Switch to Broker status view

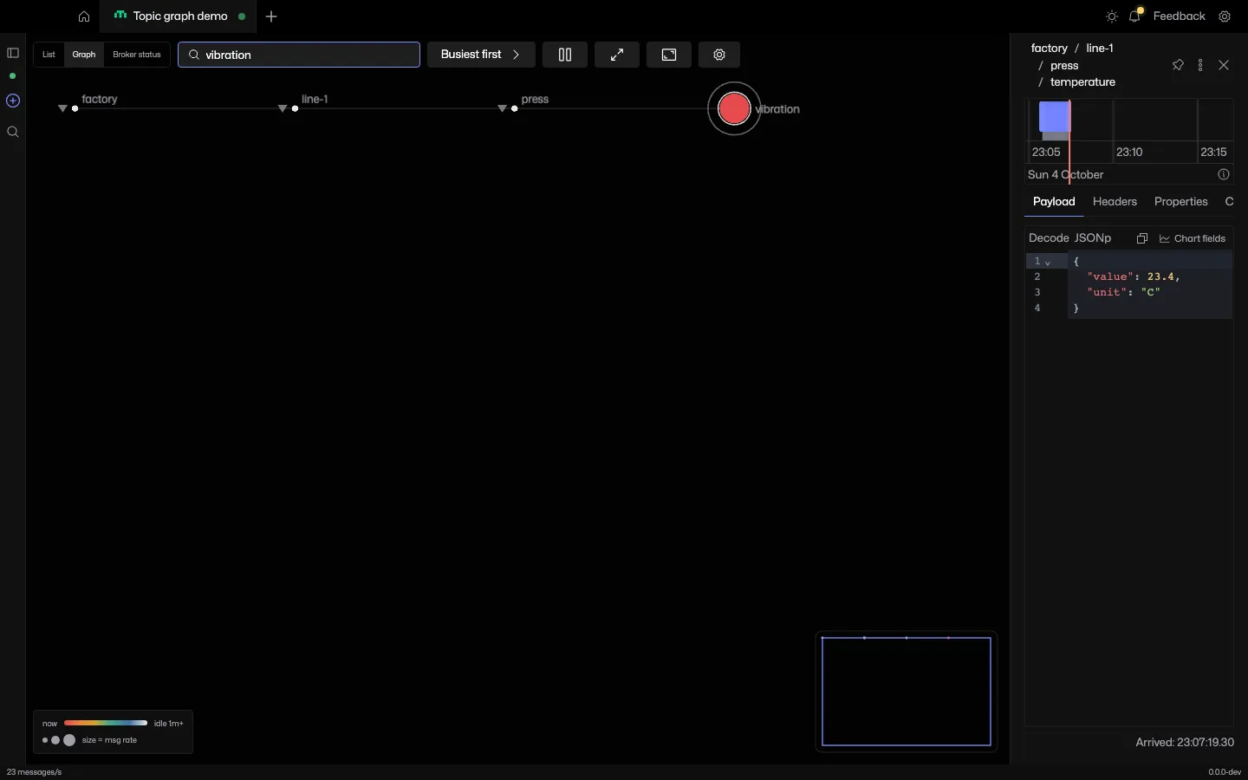point(137,55)
